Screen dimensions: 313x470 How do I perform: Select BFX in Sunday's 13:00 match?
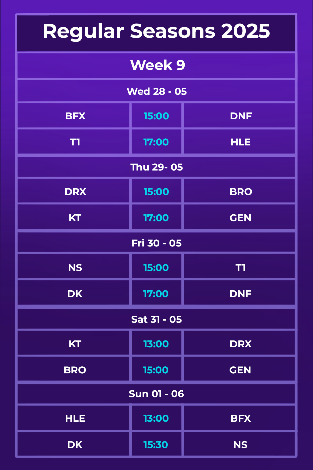pyautogui.click(x=240, y=418)
